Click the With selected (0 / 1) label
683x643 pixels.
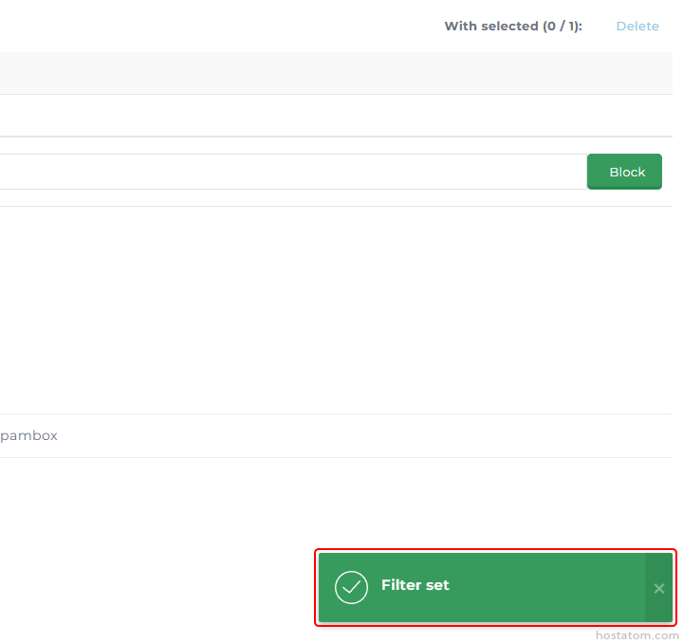[x=512, y=26]
